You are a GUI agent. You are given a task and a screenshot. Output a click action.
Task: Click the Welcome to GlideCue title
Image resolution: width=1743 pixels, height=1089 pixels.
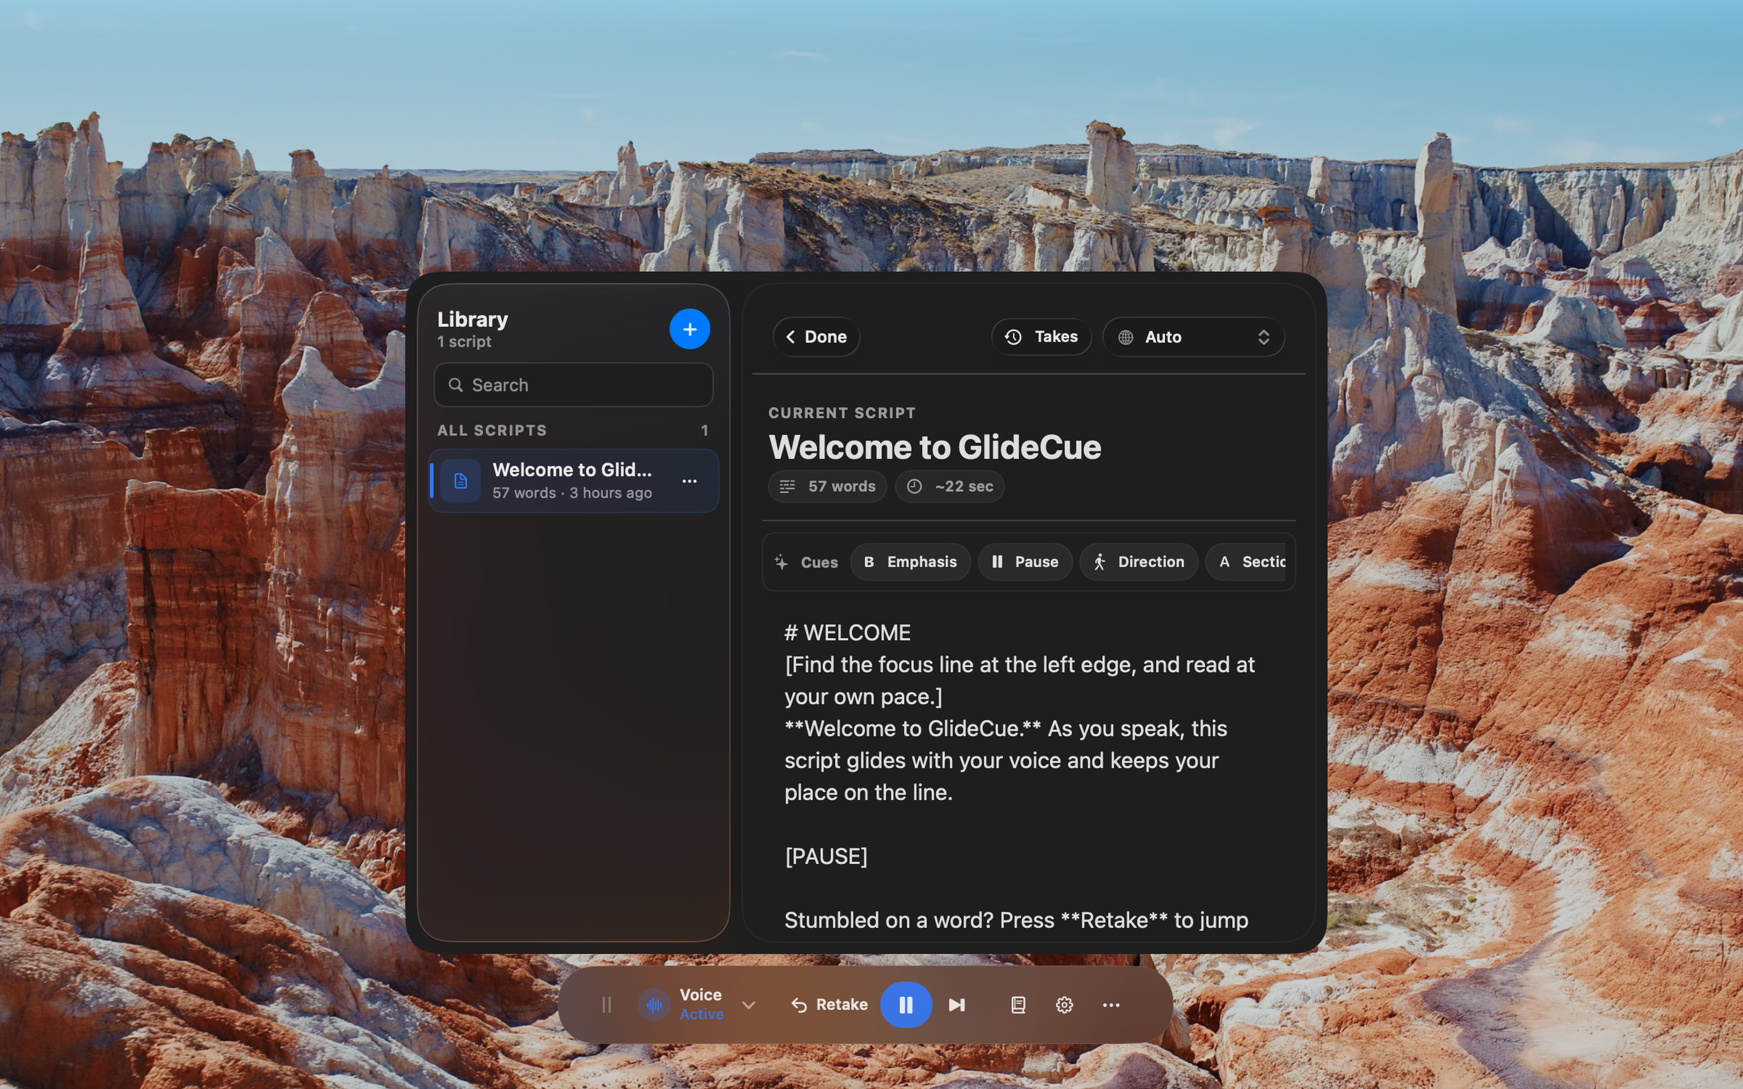pyautogui.click(x=934, y=447)
